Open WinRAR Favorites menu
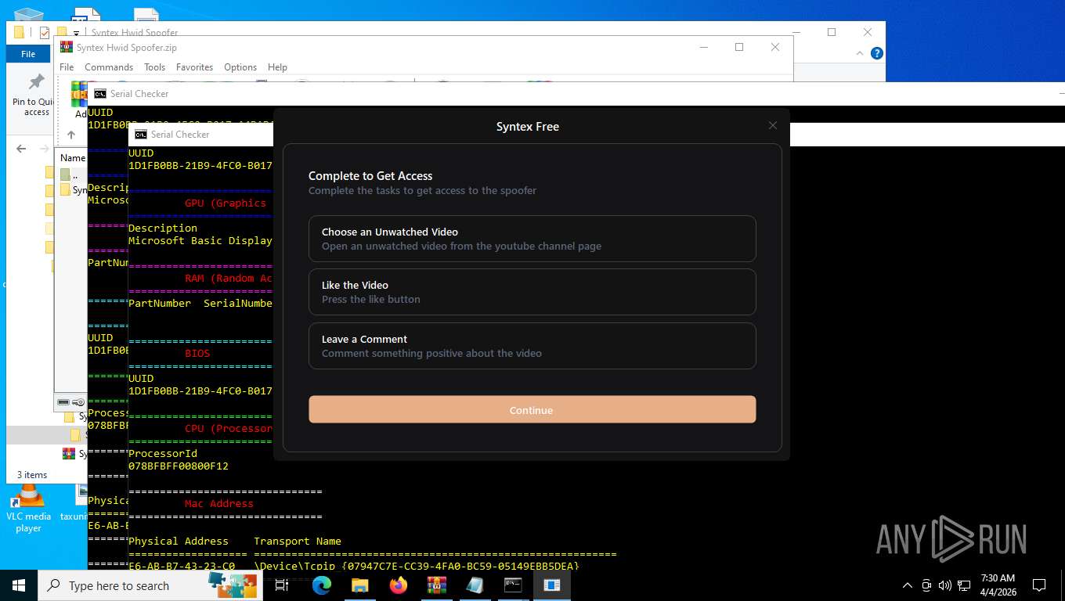Image resolution: width=1065 pixels, height=601 pixels. [x=194, y=67]
